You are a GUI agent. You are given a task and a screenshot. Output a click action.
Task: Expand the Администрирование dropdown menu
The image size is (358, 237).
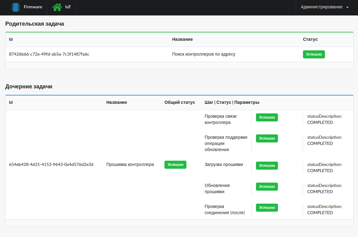pyautogui.click(x=322, y=7)
